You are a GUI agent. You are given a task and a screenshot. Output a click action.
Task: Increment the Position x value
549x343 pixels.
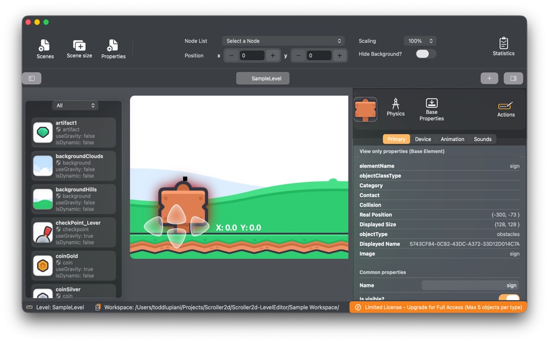272,55
